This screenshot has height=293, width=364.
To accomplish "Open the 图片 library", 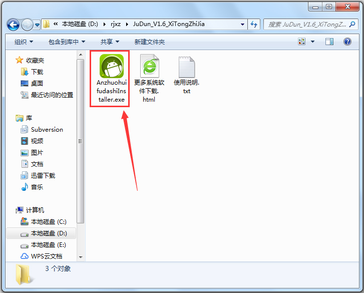I will (x=37, y=153).
